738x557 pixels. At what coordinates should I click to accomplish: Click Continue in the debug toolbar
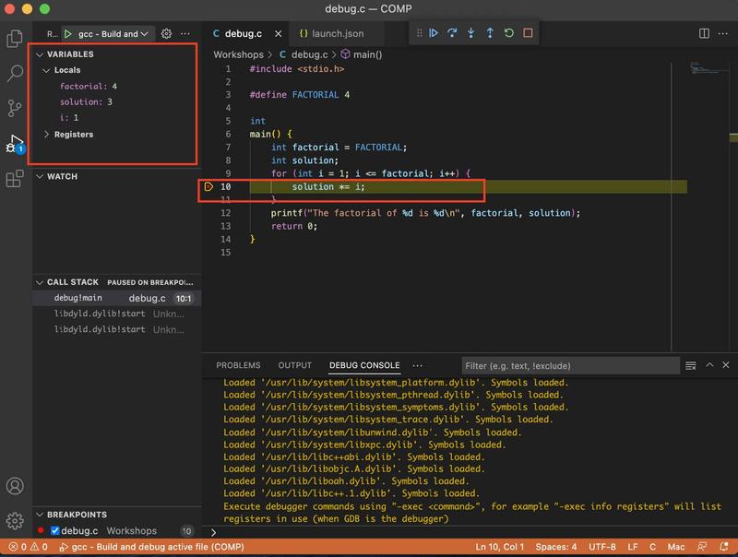click(434, 33)
